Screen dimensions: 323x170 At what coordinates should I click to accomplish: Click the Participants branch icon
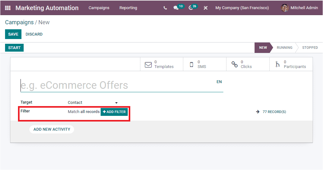(278, 64)
